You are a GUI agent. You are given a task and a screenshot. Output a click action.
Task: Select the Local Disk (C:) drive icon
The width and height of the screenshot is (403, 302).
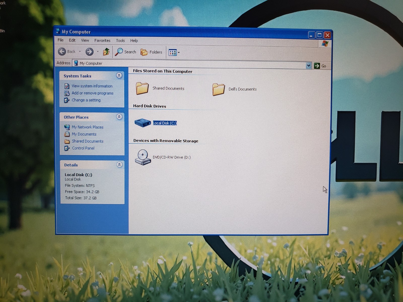[x=143, y=123]
